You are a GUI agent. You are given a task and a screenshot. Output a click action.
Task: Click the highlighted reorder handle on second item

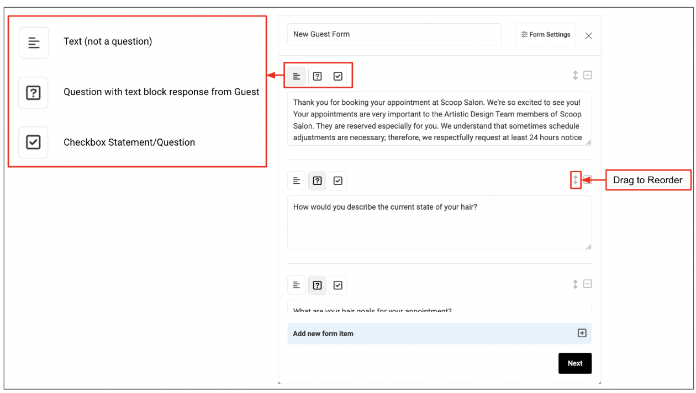[576, 180]
